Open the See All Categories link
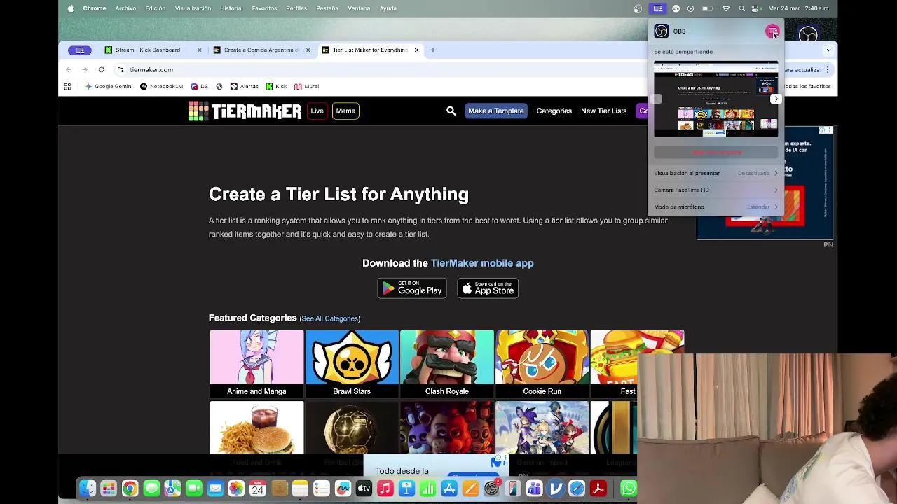Screen dimensions: 897x504 329,318
